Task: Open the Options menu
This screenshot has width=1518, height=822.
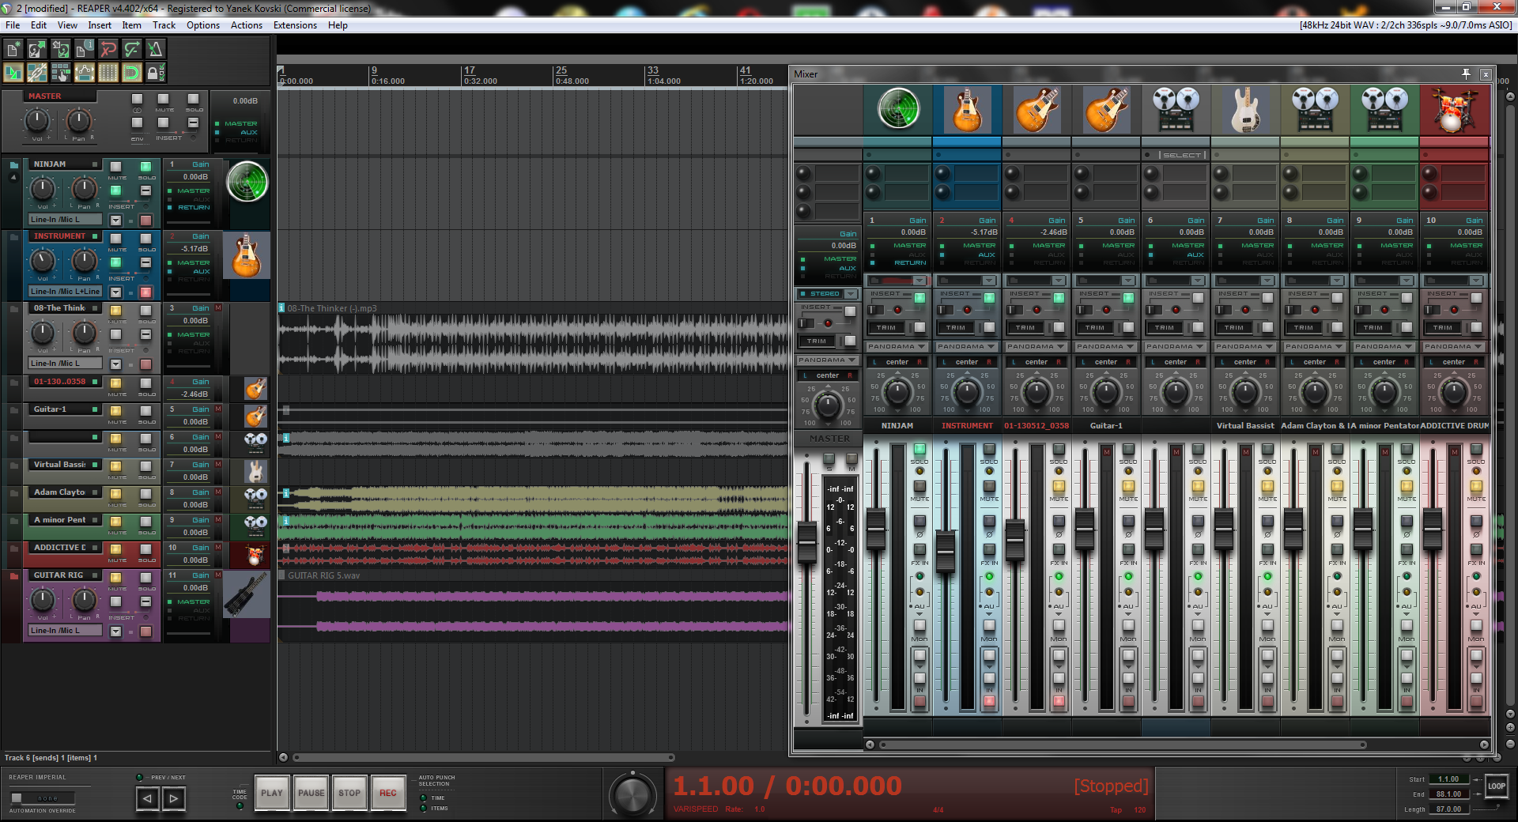Action: [203, 25]
